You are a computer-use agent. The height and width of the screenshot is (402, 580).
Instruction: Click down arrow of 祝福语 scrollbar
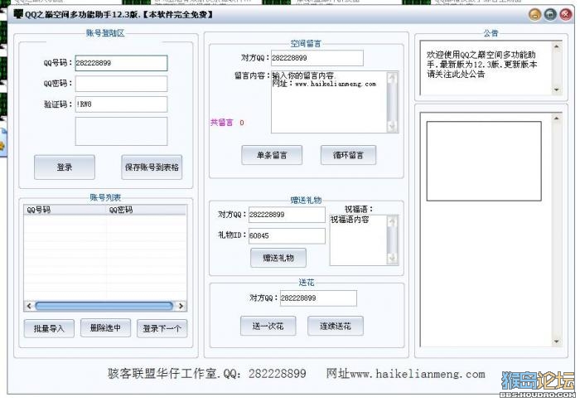pos(392,259)
